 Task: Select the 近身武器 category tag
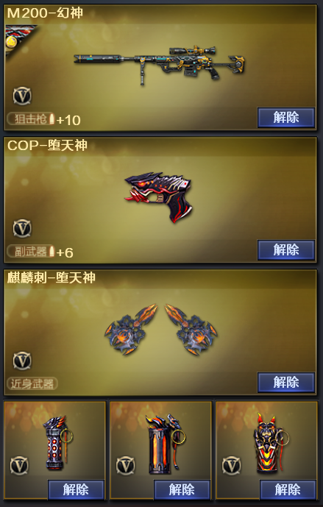tap(32, 383)
